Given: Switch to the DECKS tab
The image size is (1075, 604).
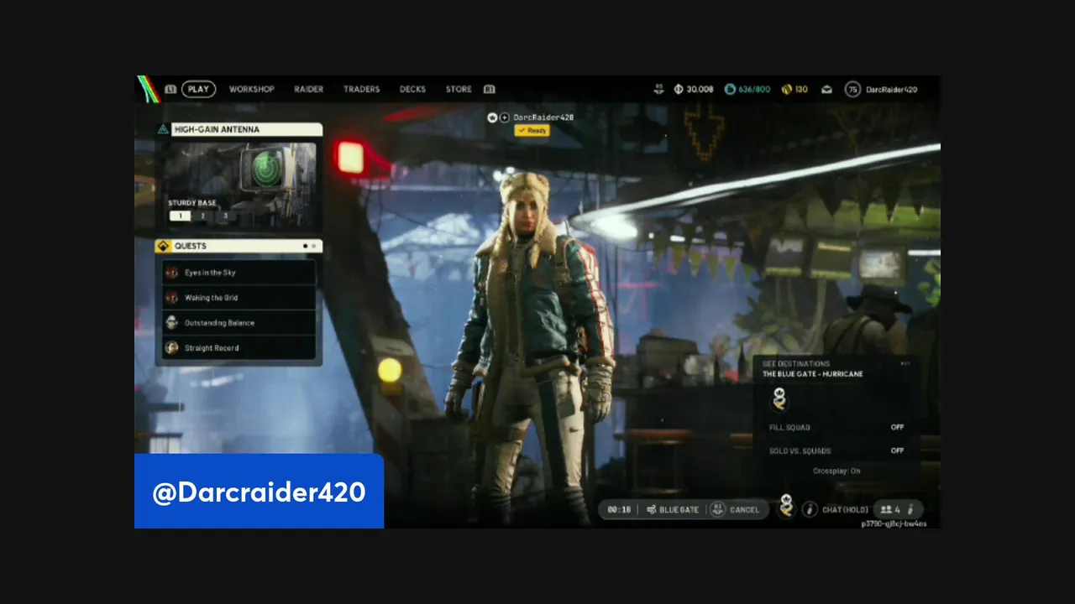Looking at the screenshot, I should tap(412, 89).
